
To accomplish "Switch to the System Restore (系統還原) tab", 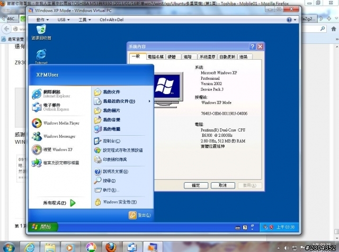I will click(207, 57).
